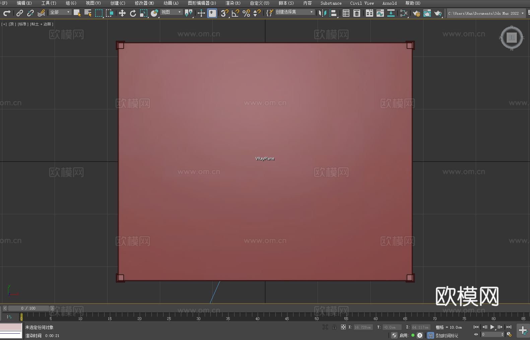Open the Substance menu
Viewport: 530px width, 340px height.
tap(331, 3)
